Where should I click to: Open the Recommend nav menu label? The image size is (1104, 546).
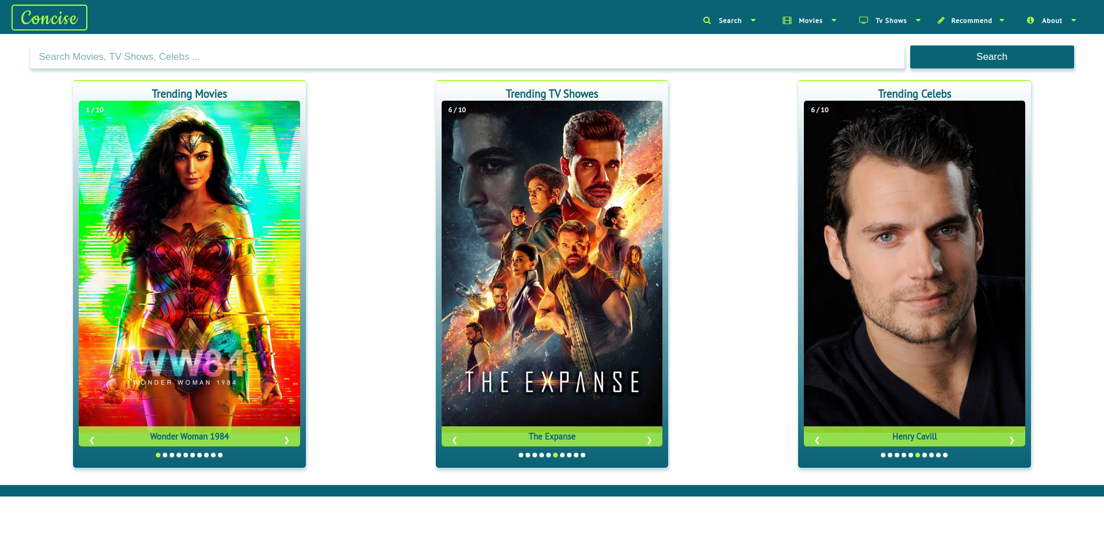(972, 21)
